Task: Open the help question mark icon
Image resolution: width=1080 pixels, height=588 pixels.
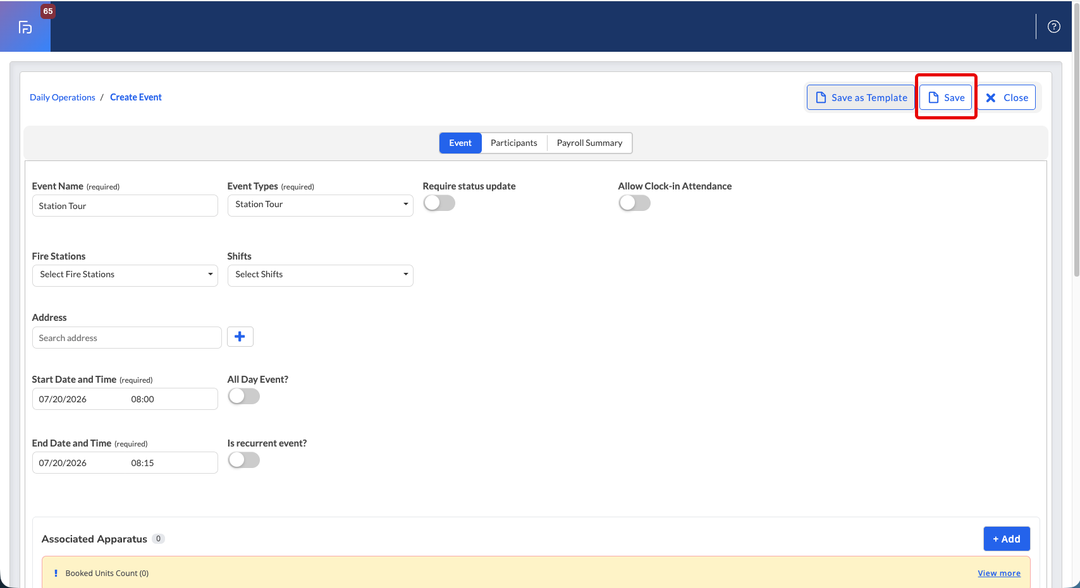Action: click(x=1053, y=27)
